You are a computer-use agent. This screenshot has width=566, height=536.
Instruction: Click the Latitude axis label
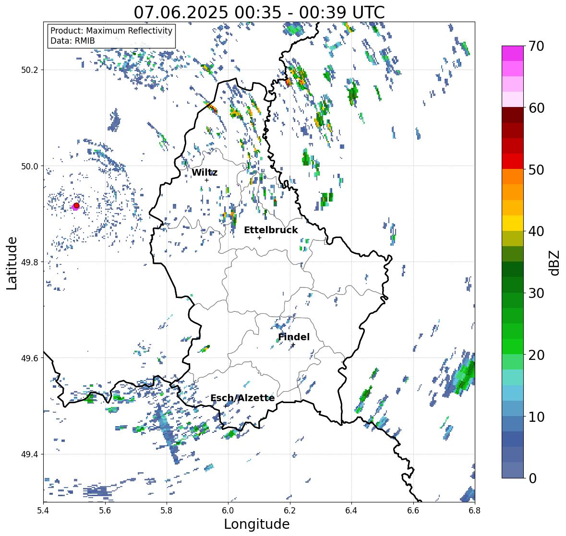[x=12, y=263]
